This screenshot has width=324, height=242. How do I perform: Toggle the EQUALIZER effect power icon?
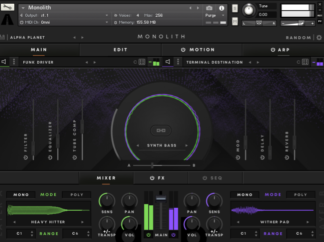tap(50, 158)
